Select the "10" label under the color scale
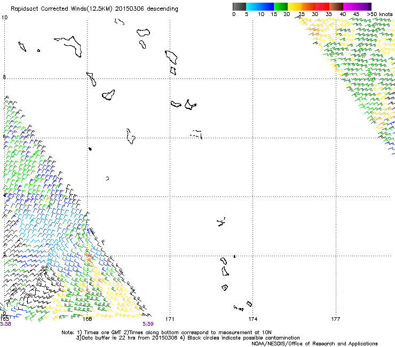Screen dimensions: 395x347 click(261, 14)
